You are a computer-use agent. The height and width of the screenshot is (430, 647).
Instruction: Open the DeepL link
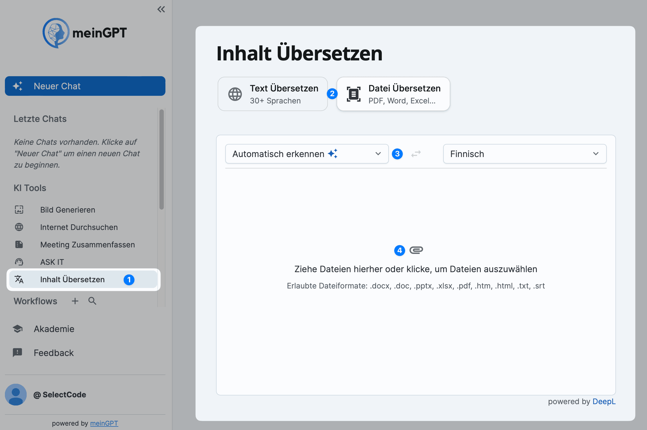[604, 401]
